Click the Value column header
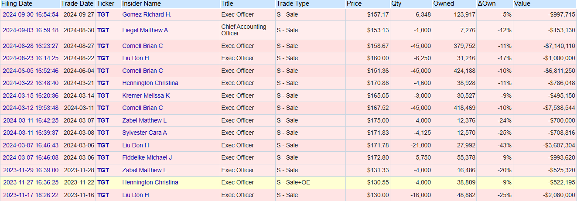Screen dimensions: 577x201 pos(522,3)
